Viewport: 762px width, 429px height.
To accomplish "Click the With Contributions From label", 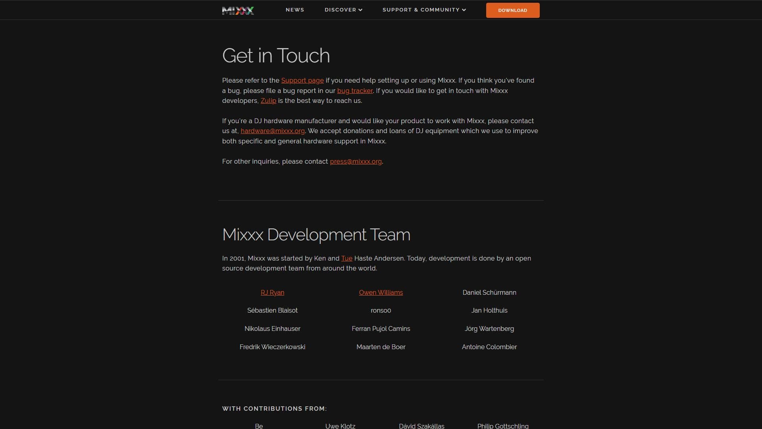I will (x=275, y=409).
